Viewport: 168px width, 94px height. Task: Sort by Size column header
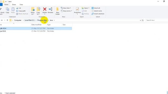(x=64, y=25)
